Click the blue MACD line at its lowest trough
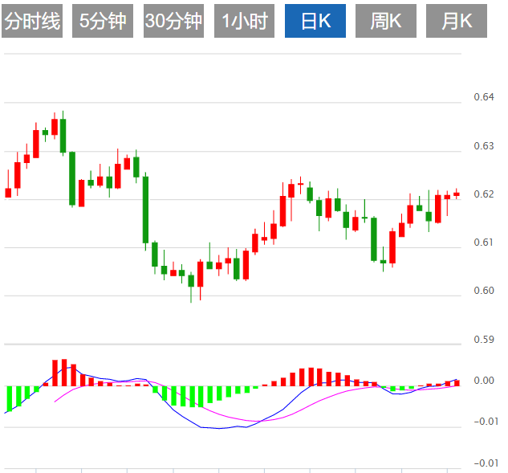The image size is (508, 473). click(x=215, y=428)
